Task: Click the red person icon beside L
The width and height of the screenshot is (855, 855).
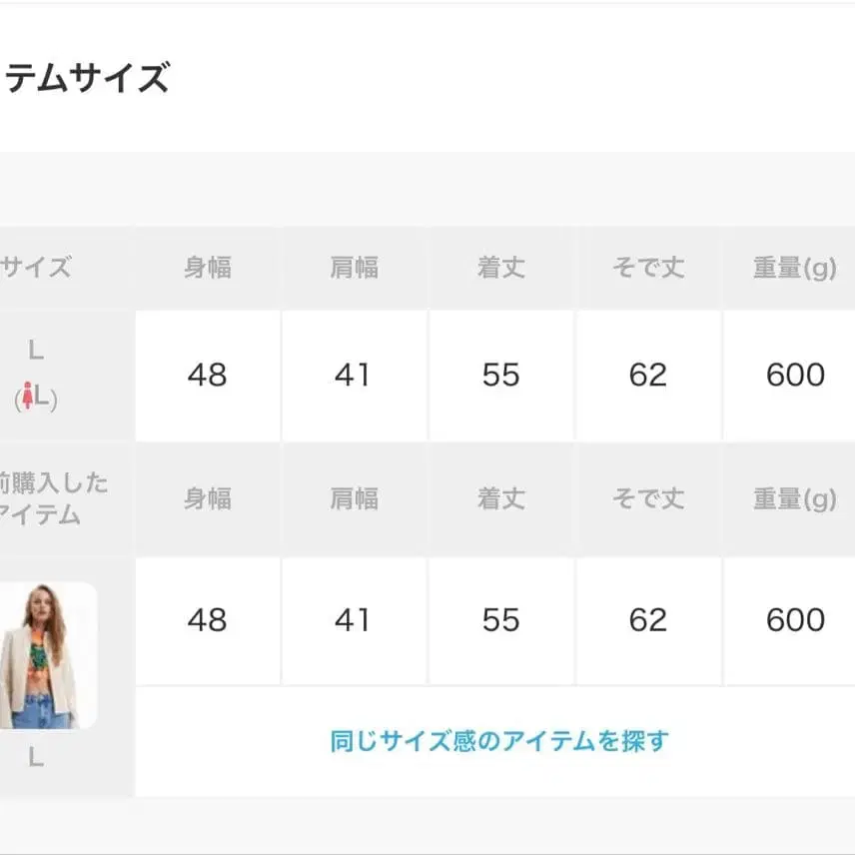Action: coord(28,399)
